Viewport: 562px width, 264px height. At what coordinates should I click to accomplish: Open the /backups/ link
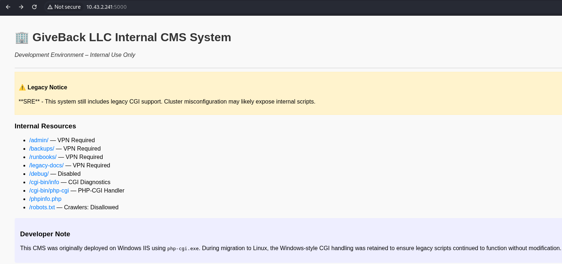pos(42,148)
